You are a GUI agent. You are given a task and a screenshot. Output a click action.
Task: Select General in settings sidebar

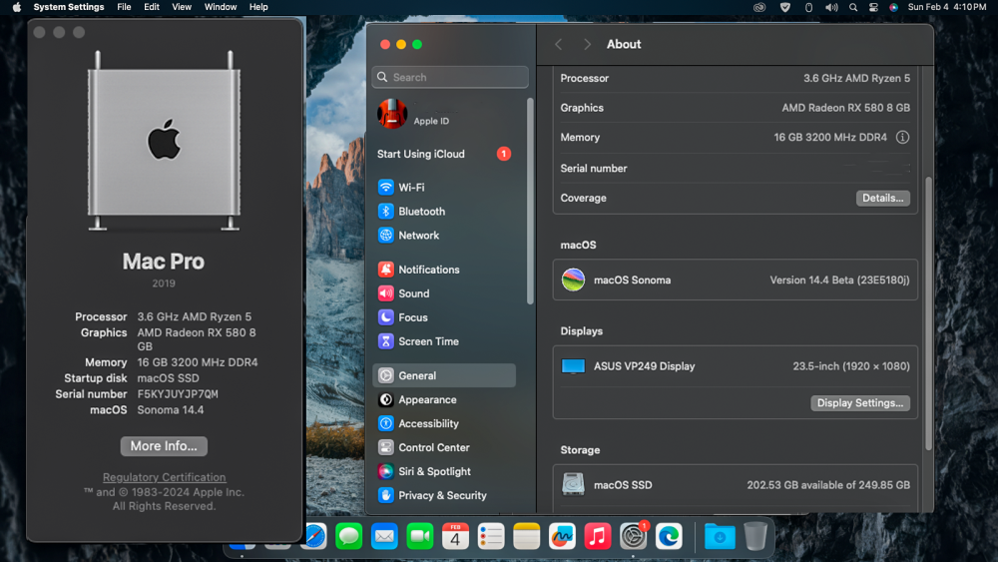coord(444,375)
